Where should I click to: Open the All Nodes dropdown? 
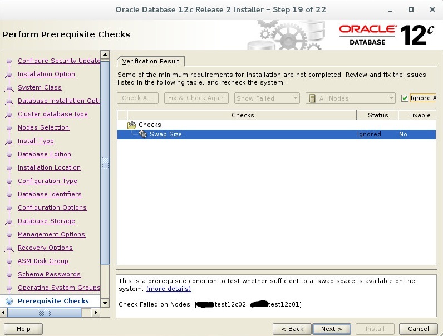[x=350, y=98]
